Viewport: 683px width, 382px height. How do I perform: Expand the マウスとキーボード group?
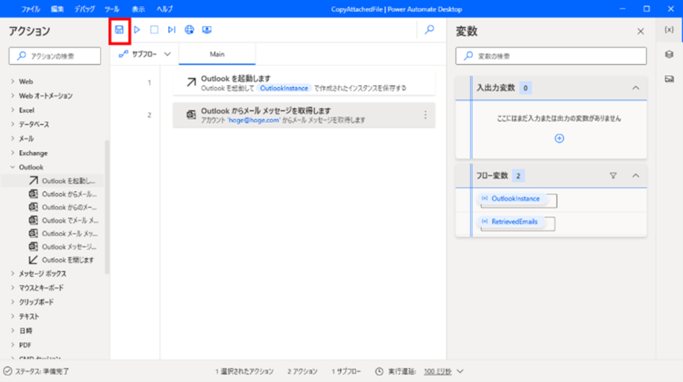coord(13,288)
